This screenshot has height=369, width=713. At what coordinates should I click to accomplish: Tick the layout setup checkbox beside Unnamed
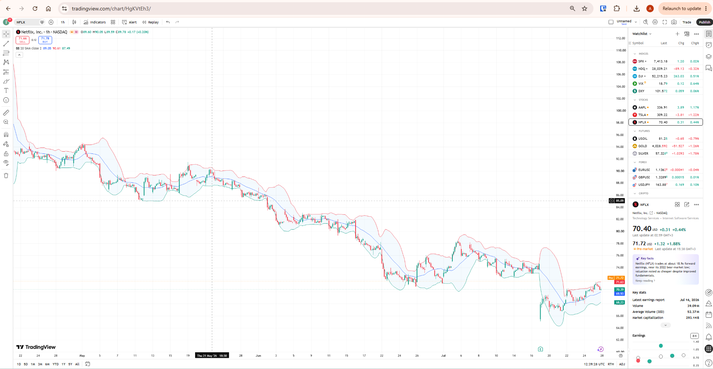[x=611, y=22]
